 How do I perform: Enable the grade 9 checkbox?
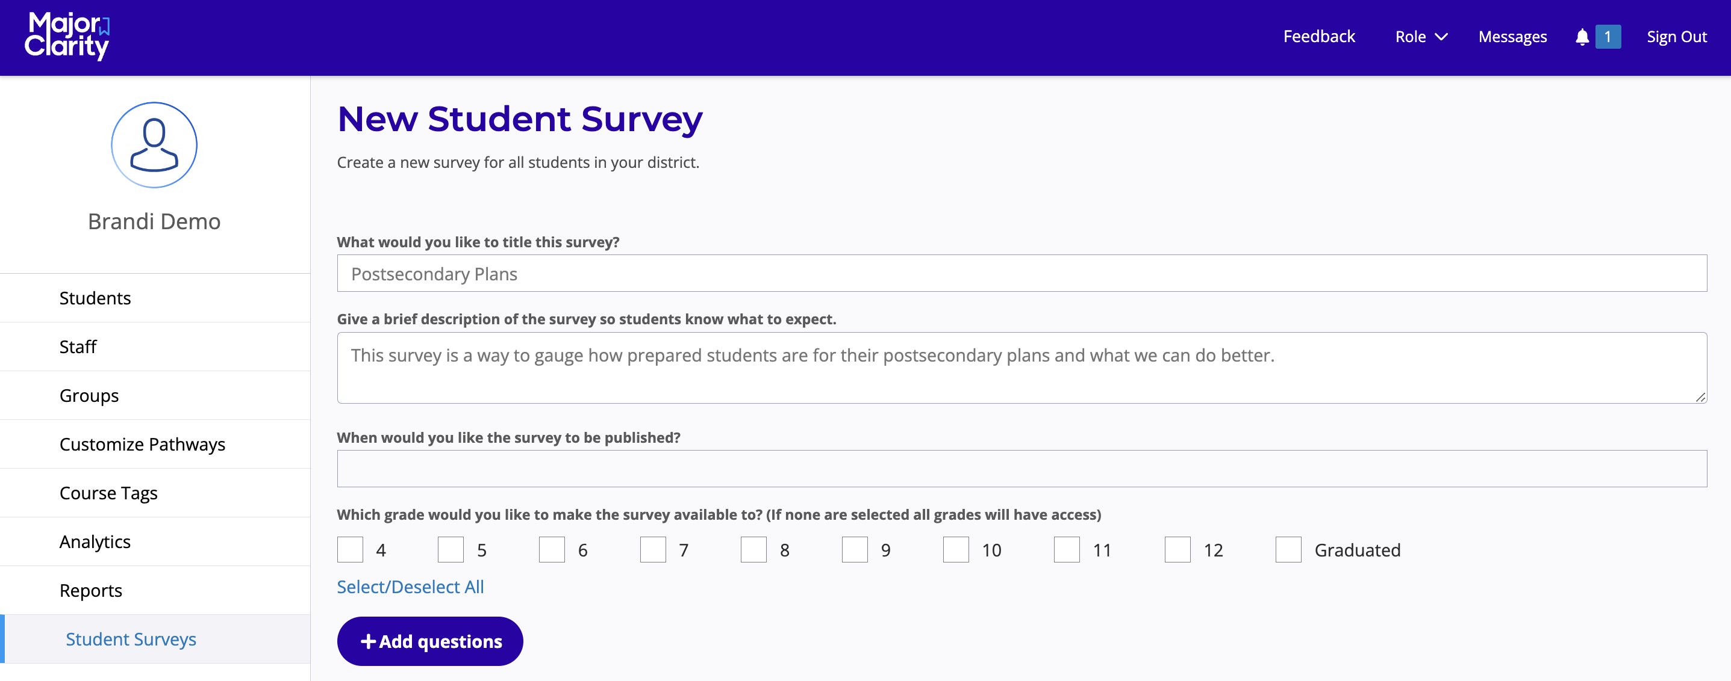click(x=855, y=549)
